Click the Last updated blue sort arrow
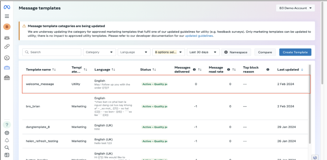The width and height of the screenshot is (327, 160). click(x=302, y=70)
